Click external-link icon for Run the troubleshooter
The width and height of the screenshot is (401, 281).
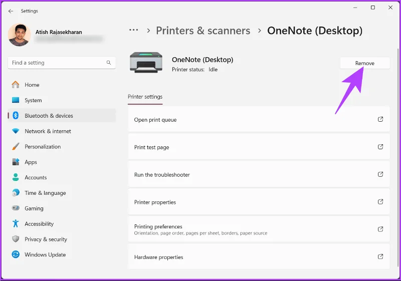(x=380, y=174)
